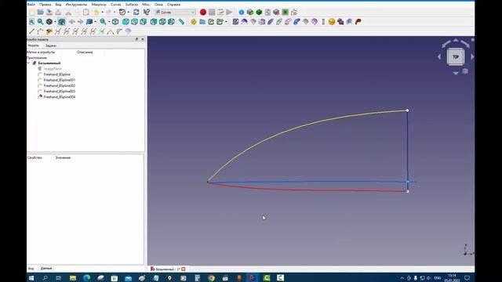The width and height of the screenshot is (502, 282).
Task: Click the Refresh icon in top toolbar
Action: point(136,13)
